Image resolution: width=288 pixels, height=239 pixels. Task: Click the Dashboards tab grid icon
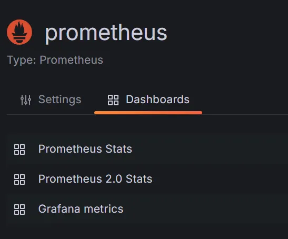(113, 100)
